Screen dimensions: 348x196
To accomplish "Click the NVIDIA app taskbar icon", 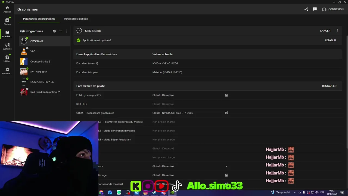I will click(x=172, y=192).
